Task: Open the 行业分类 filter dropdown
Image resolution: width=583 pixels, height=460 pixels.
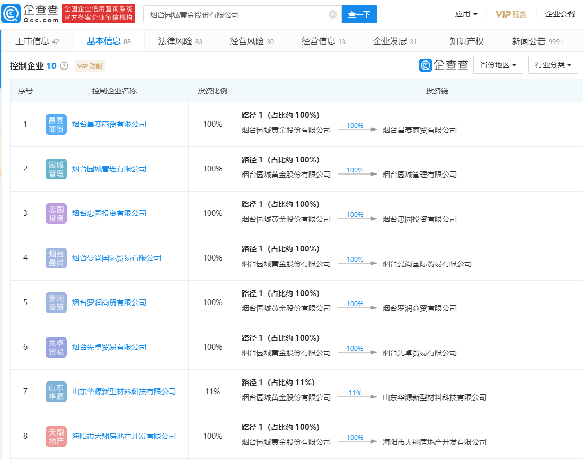Action: point(553,65)
